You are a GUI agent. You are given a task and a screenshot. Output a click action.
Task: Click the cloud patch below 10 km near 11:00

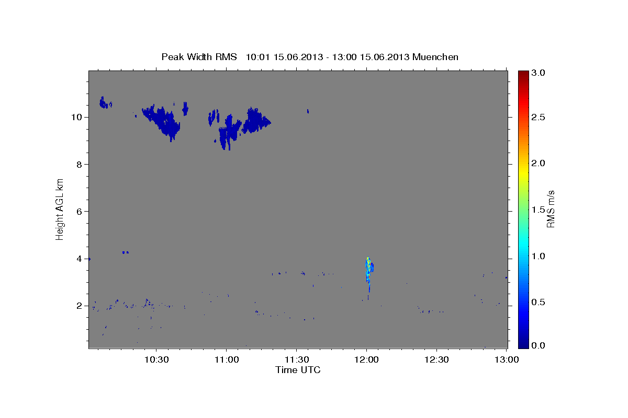(x=229, y=133)
